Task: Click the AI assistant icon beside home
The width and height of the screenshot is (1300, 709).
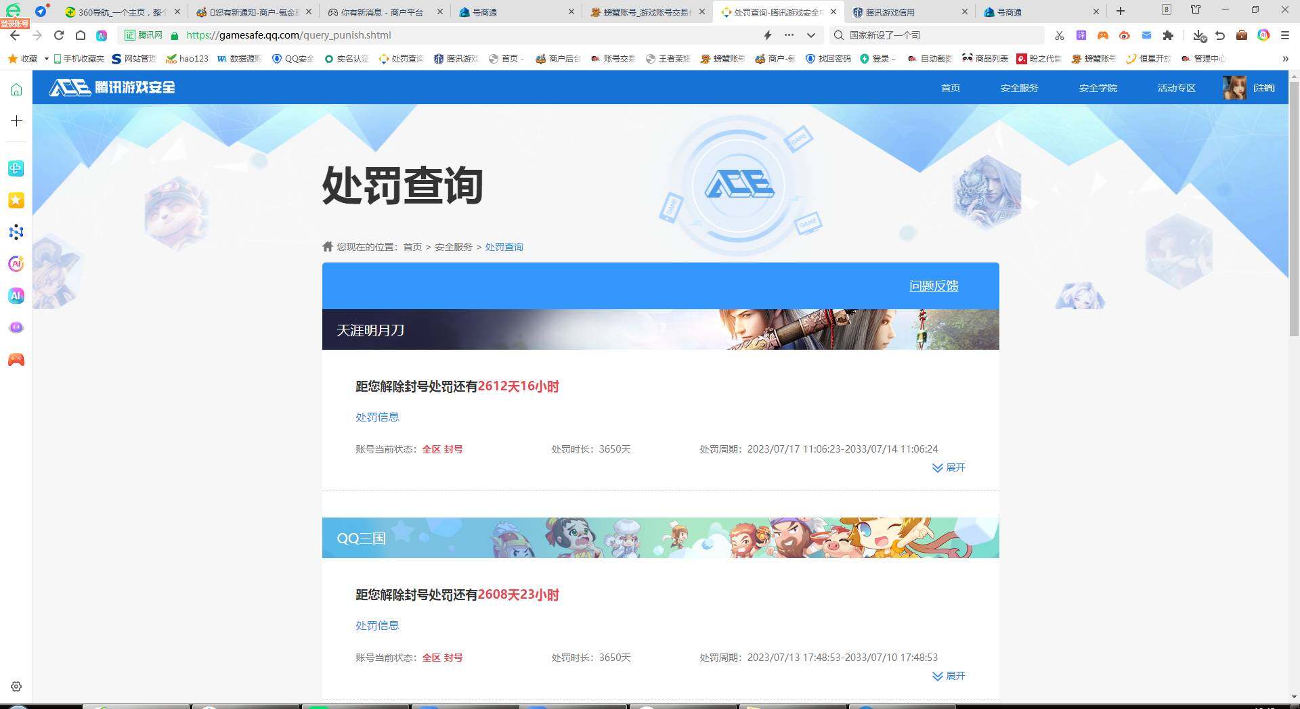Action: click(x=102, y=35)
